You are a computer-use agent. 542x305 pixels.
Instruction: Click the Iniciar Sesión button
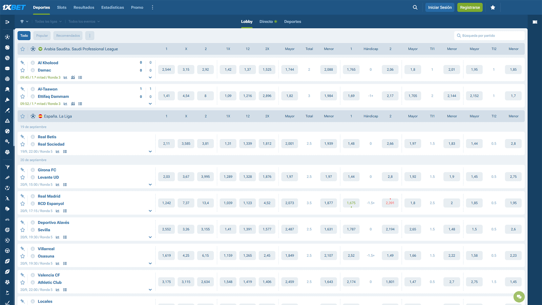(x=440, y=7)
